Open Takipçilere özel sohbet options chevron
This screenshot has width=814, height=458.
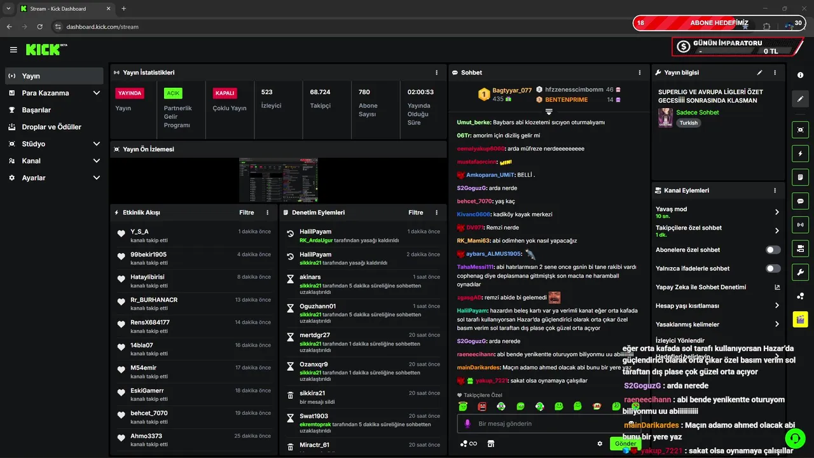777,230
